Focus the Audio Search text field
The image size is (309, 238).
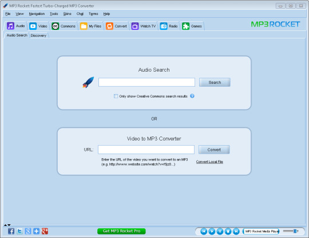coord(146,82)
